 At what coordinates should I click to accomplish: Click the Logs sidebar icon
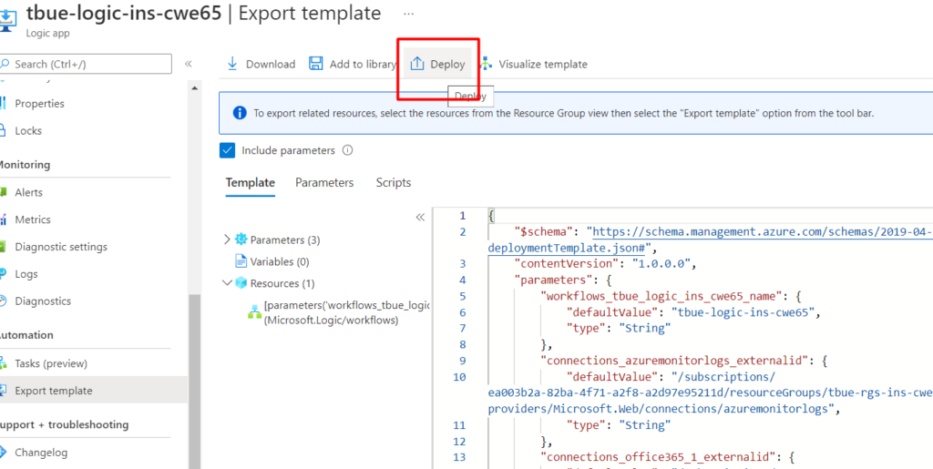[3, 273]
